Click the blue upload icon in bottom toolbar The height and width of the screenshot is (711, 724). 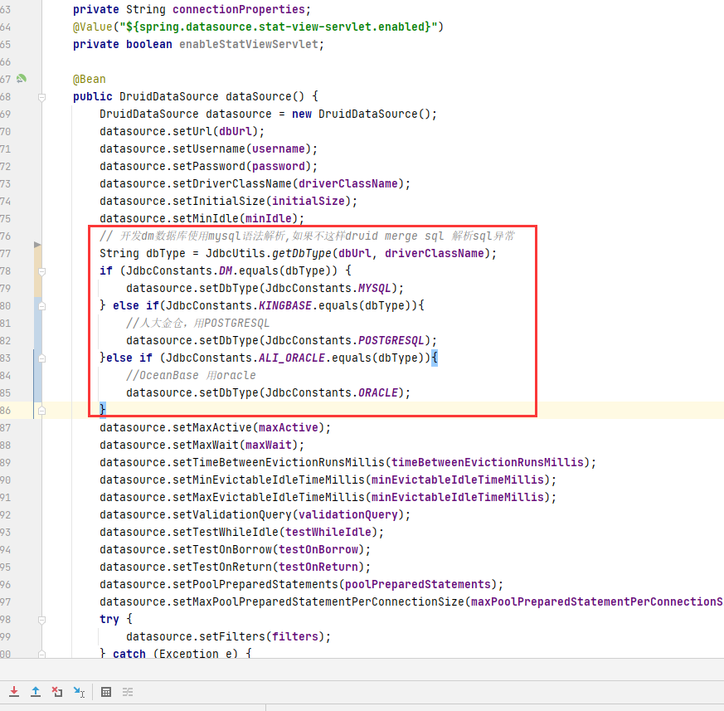click(35, 691)
